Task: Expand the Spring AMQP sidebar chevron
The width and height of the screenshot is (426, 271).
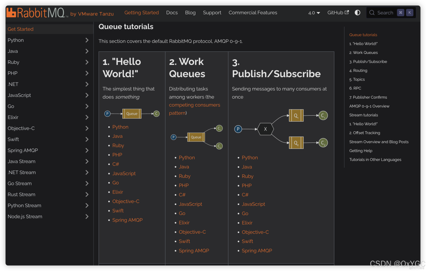Action: click(x=87, y=150)
